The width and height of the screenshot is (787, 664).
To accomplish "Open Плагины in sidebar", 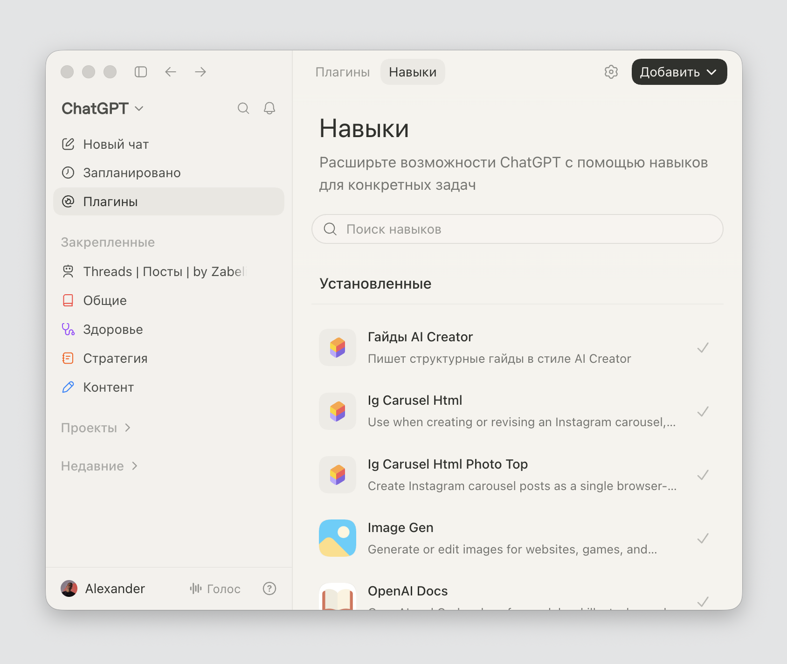I will tap(169, 201).
